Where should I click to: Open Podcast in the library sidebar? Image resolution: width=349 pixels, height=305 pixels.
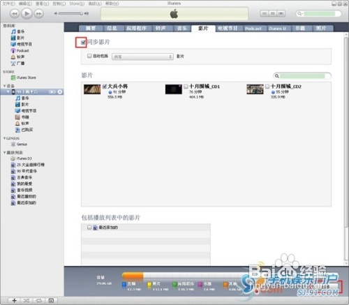click(20, 50)
